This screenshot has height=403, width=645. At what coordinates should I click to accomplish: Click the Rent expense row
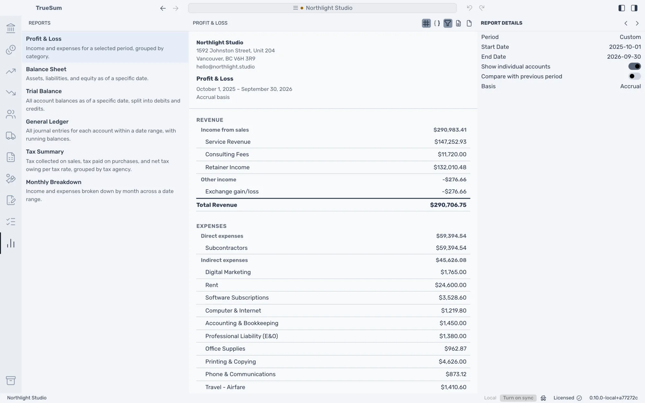coord(333,285)
